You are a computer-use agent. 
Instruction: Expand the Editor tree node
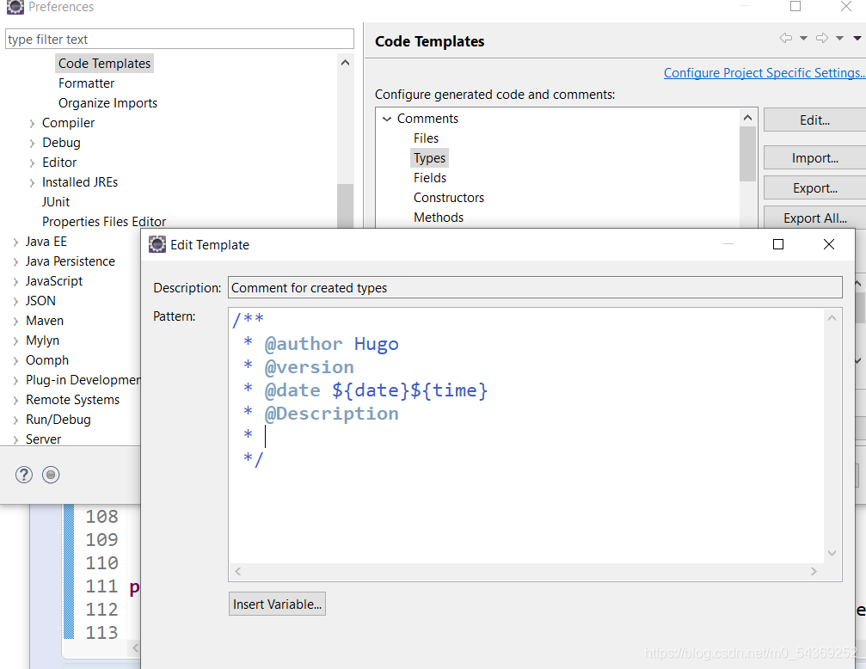tap(32, 163)
